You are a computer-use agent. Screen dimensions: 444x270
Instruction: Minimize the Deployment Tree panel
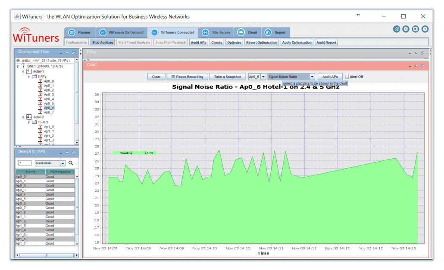61,53
